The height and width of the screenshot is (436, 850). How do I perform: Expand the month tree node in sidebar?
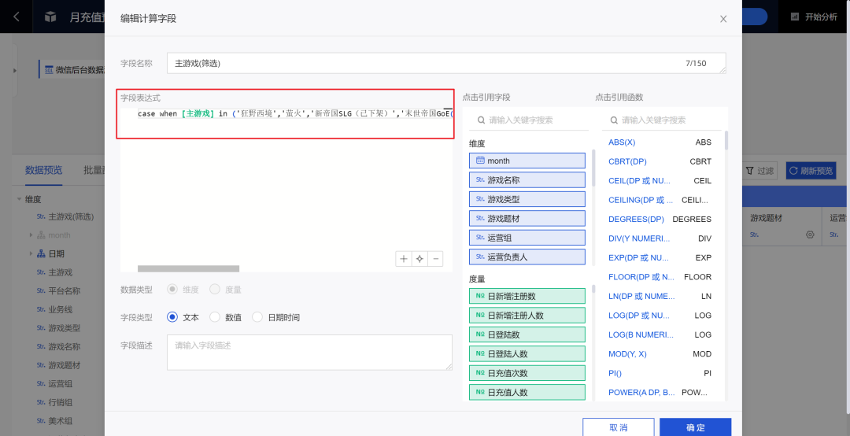pyautogui.click(x=31, y=235)
